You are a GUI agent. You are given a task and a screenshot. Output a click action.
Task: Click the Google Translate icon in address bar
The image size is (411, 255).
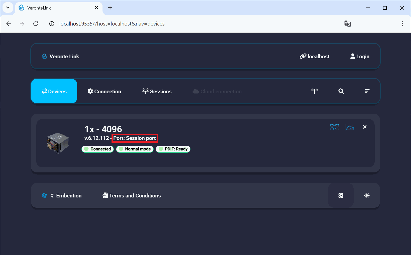(347, 24)
